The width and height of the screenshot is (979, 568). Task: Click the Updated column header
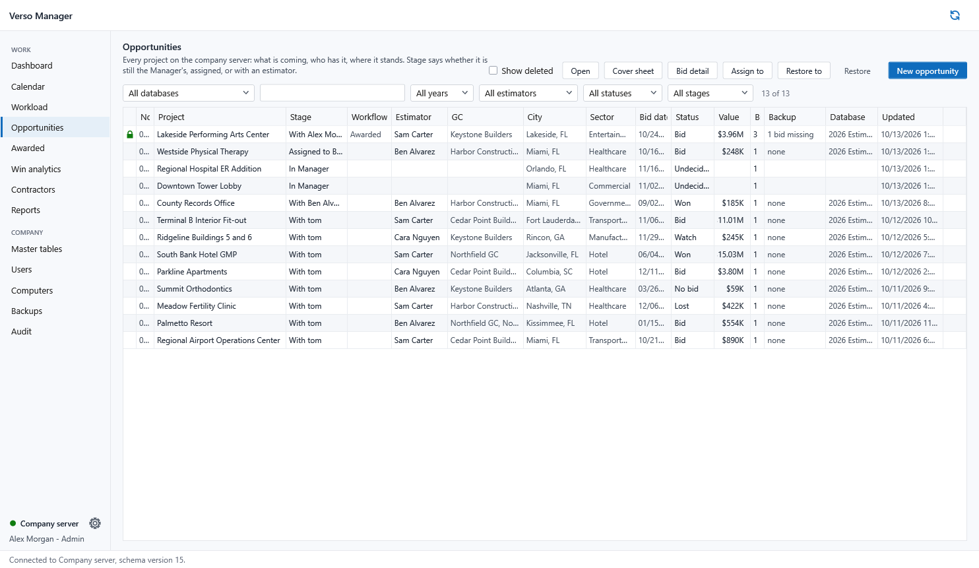(x=910, y=117)
